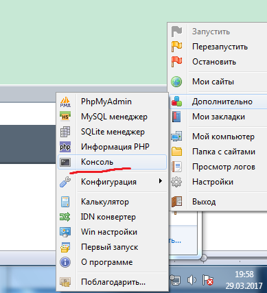Click the IDN конвертер green arrows icon
267x293 pixels.
coord(65,217)
